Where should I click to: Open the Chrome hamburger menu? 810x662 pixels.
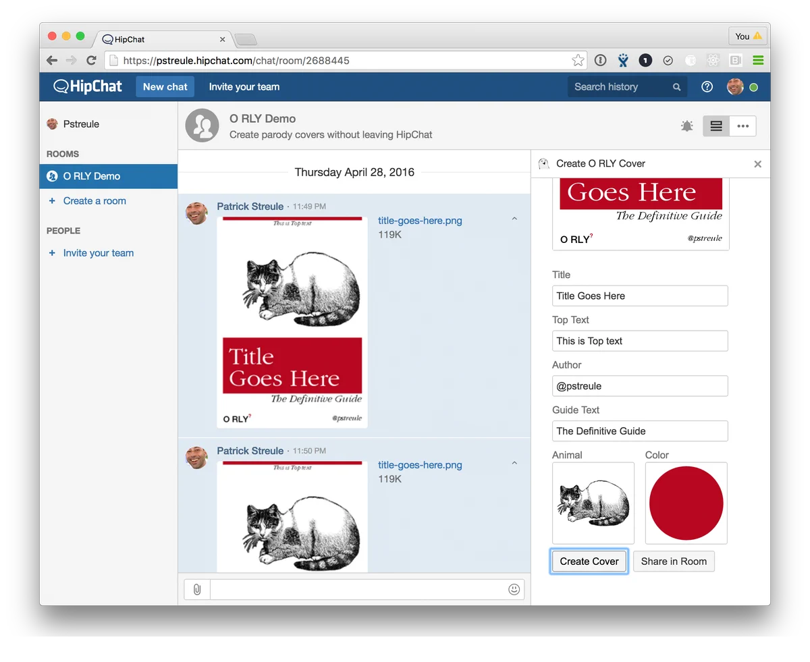pos(758,60)
